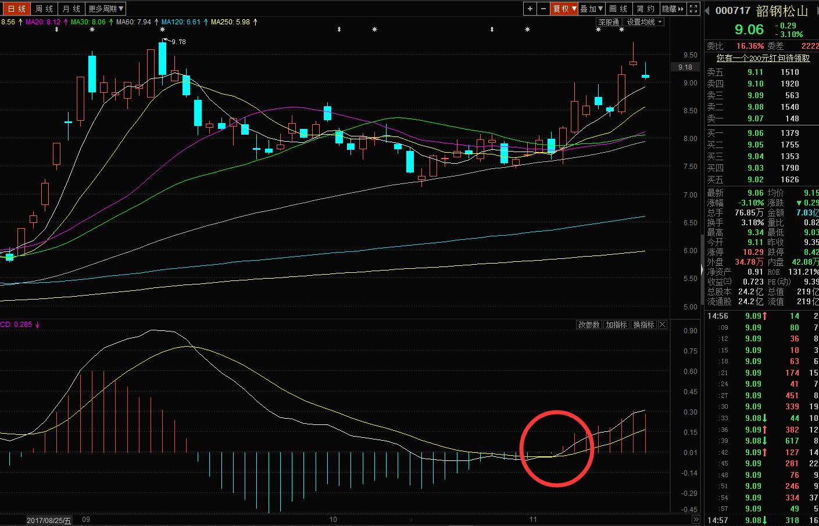Viewport: 819px width, 526px height.
Task: Click the MA60: 7.94 label
Action: coord(134,22)
